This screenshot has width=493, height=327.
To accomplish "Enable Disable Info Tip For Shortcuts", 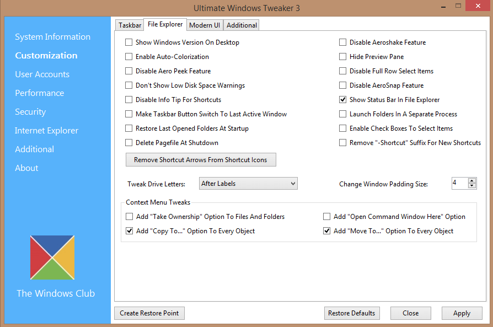I will point(128,100).
